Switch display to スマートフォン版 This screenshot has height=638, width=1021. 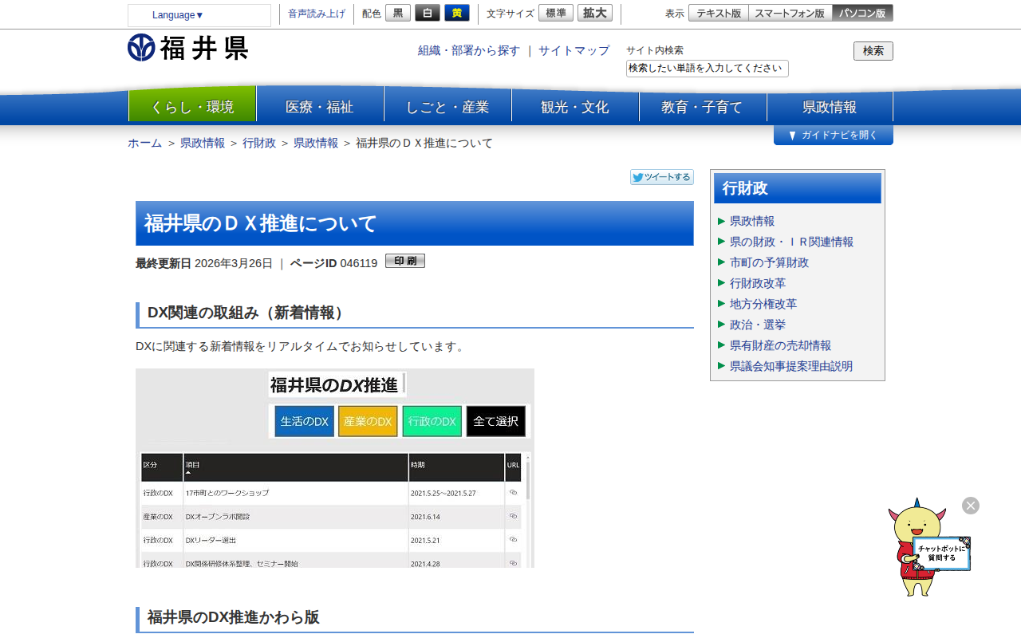[x=789, y=13]
